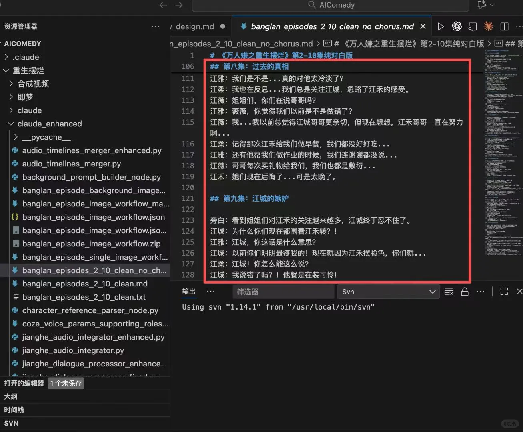523x432 pixels.
Task: Click the 1 个未保存 badge
Action: [66, 383]
